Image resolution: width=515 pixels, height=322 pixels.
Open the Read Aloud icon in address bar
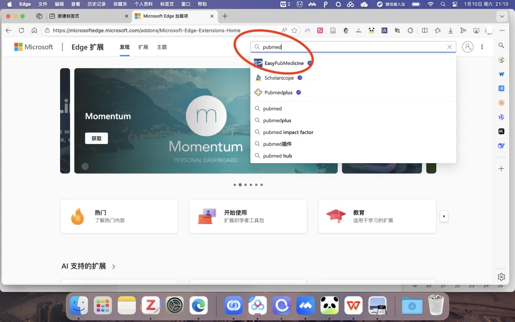[x=284, y=30]
